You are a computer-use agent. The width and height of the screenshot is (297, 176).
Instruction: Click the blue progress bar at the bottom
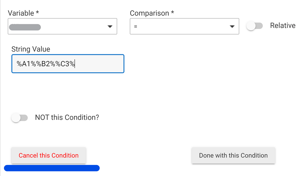coord(52,168)
